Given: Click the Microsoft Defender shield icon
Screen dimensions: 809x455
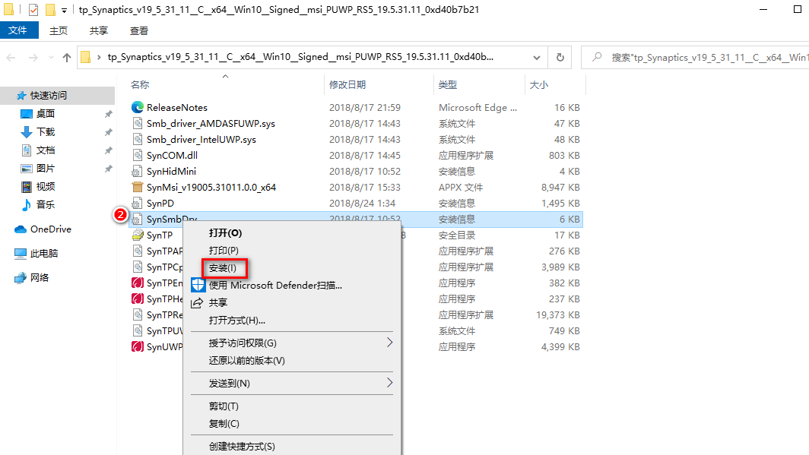Looking at the screenshot, I should [198, 285].
